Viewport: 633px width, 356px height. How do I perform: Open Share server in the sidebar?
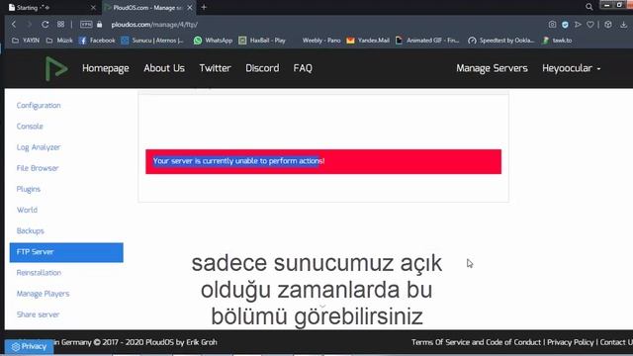point(38,314)
